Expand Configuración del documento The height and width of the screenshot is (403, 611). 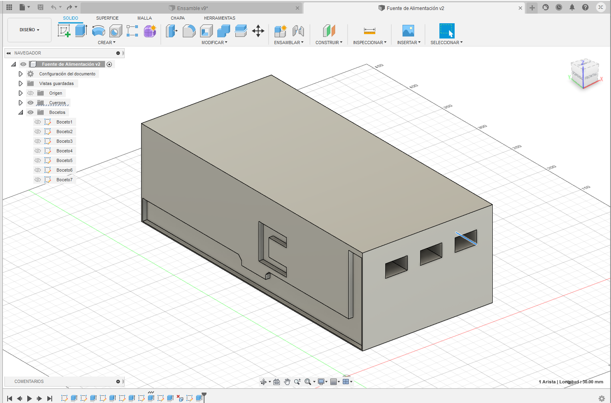point(20,74)
